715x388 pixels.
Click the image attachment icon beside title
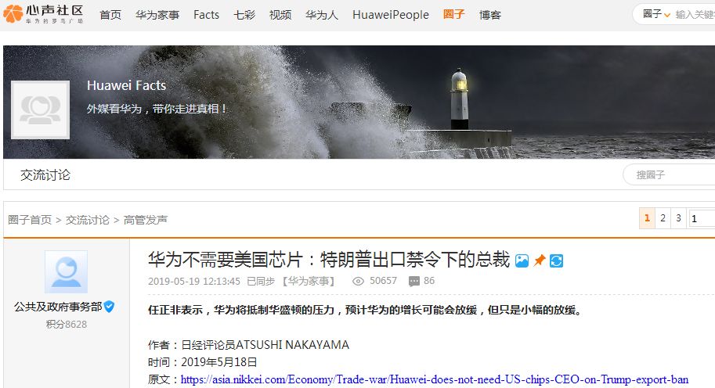pyautogui.click(x=522, y=261)
